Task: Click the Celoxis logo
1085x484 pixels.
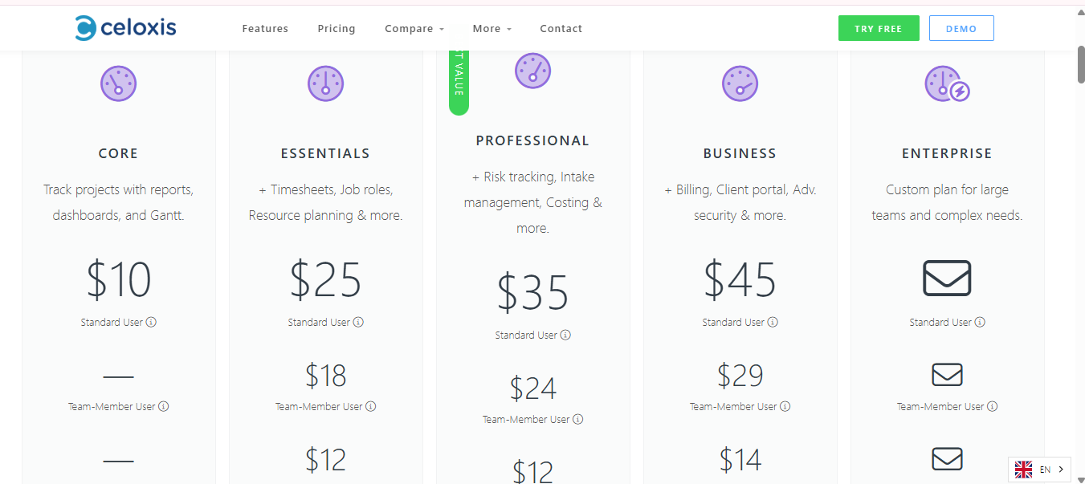Action: coord(126,28)
